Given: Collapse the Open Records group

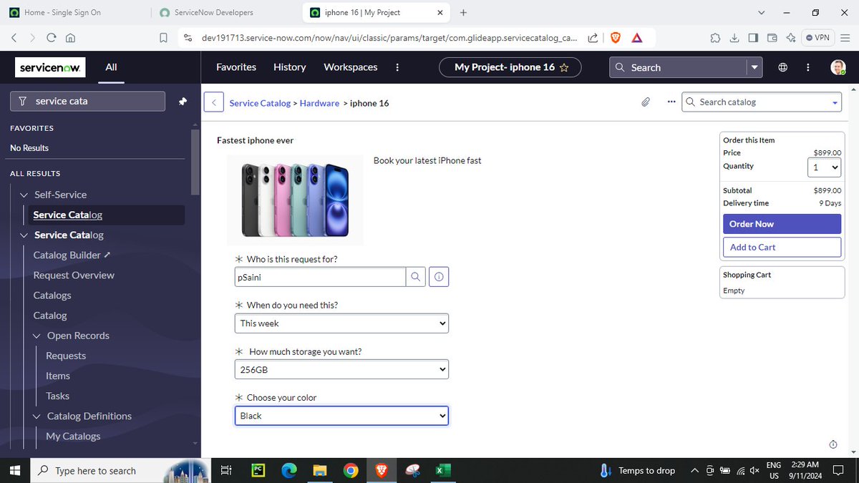Looking at the screenshot, I should click(37, 336).
